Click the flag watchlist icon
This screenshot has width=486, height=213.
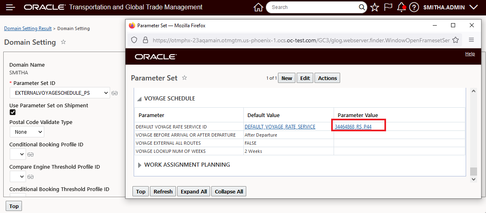[x=388, y=7]
